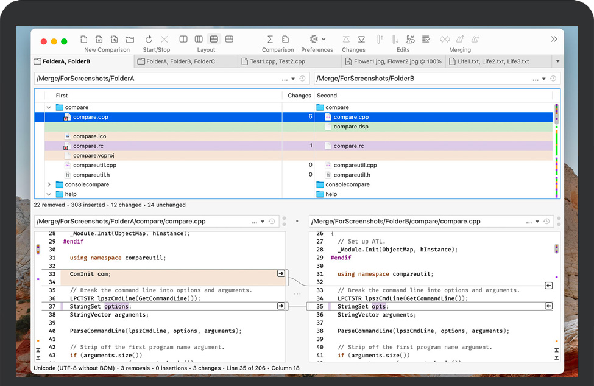Click the toolbar overflow double-chevron
Screen dimensions: 594x386
[x=554, y=40]
